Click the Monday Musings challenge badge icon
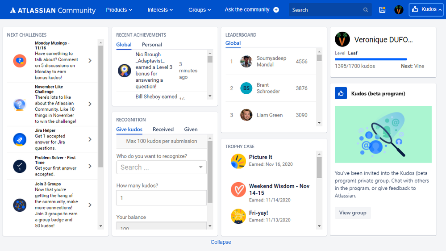Screen dimensions: 446x251 click(20, 61)
